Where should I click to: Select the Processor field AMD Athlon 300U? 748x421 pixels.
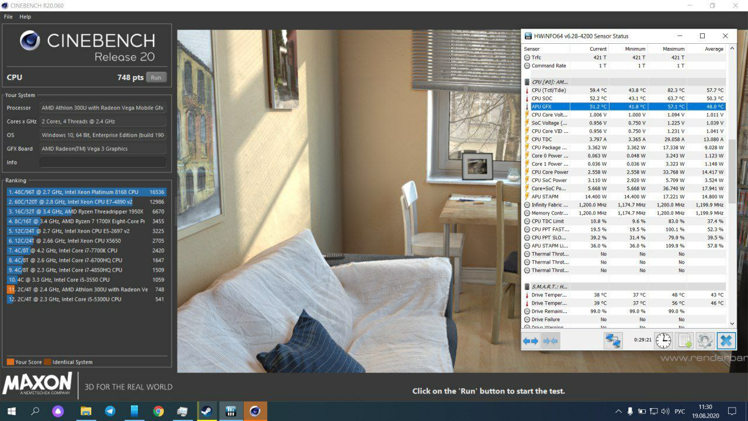coord(103,108)
